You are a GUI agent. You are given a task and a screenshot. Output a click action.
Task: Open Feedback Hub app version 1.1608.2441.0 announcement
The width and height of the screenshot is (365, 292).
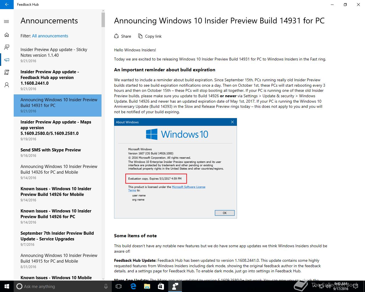coord(58,80)
